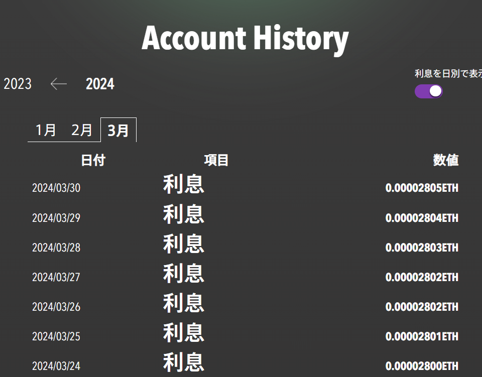Click the 項目 column header
The height and width of the screenshot is (377, 482).
click(x=216, y=160)
